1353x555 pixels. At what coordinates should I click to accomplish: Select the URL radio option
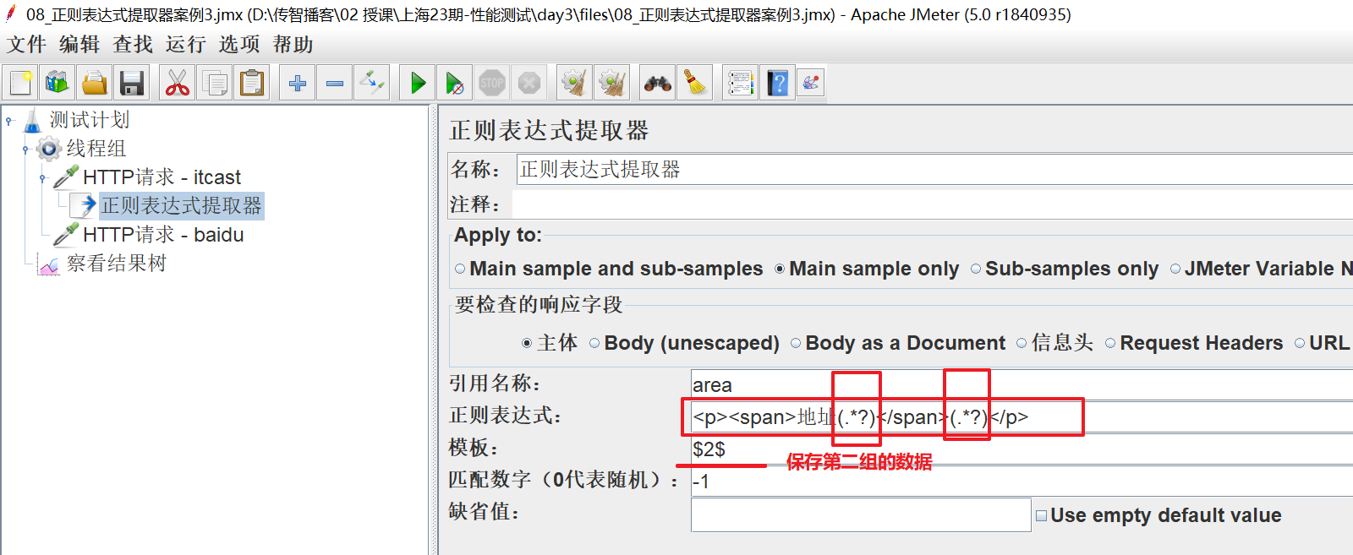[1300, 343]
